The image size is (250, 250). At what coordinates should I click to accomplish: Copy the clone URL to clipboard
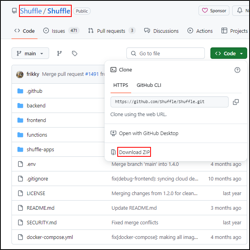[236, 102]
